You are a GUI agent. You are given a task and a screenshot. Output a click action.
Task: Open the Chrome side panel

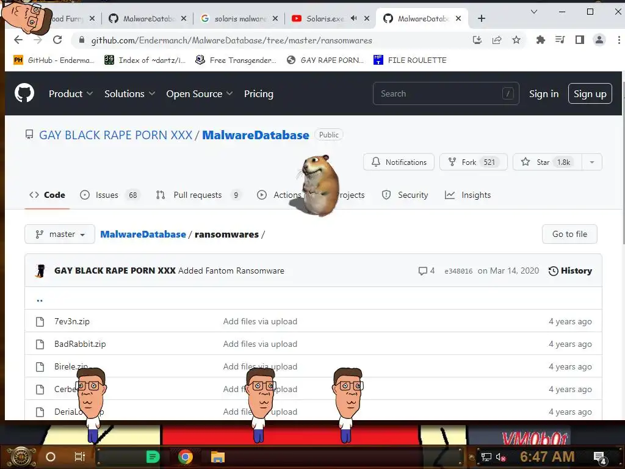click(x=580, y=40)
